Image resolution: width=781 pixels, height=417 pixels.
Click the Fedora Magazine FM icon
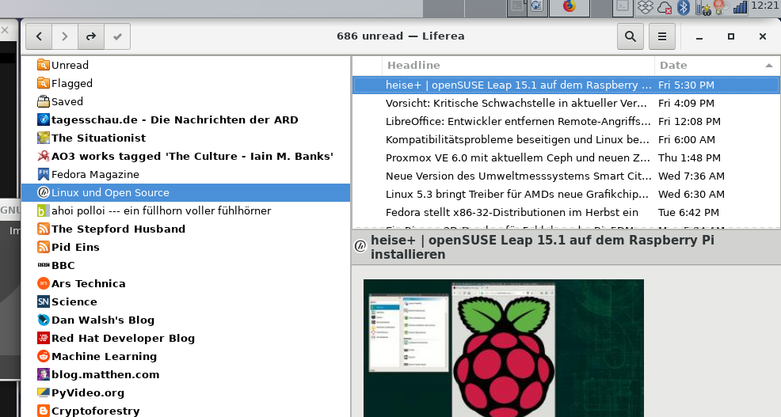pyautogui.click(x=44, y=174)
